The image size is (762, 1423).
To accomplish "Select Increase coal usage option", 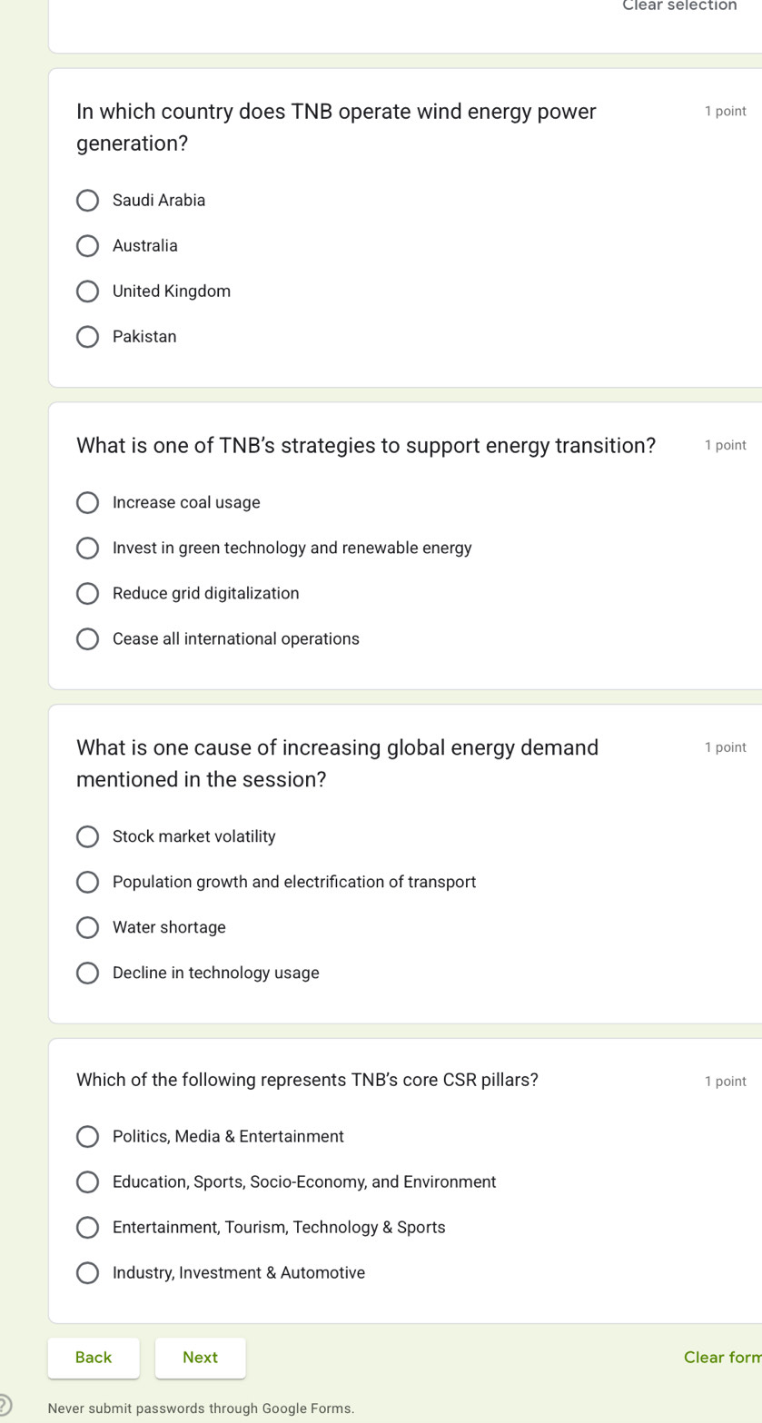I will pyautogui.click(x=87, y=503).
